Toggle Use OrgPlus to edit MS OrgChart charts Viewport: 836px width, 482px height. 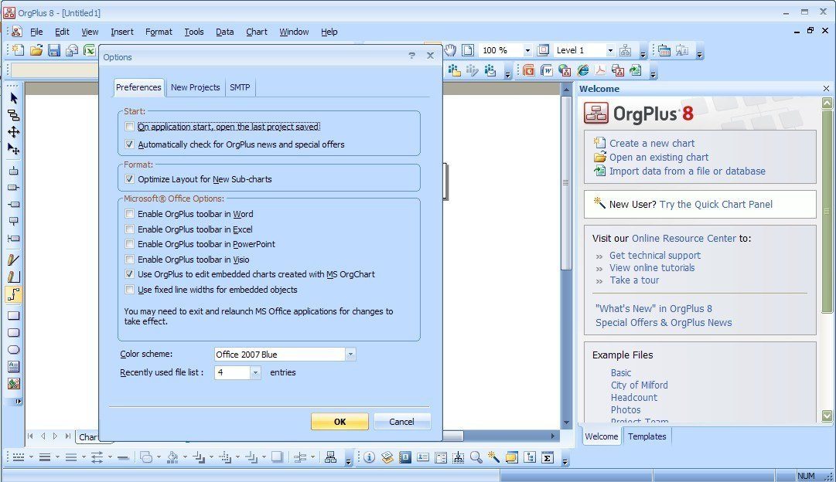click(130, 273)
